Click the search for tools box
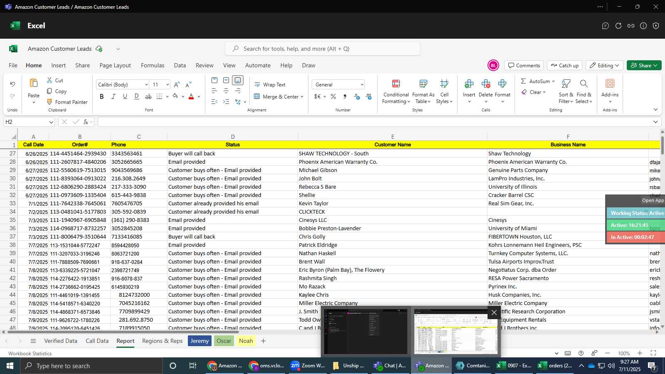665x374 pixels. pyautogui.click(x=323, y=49)
